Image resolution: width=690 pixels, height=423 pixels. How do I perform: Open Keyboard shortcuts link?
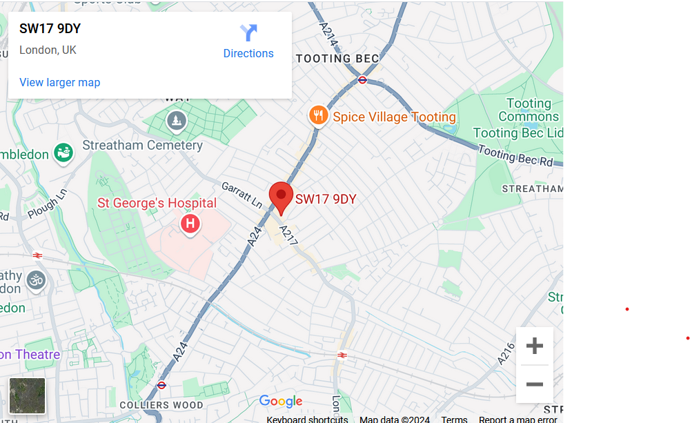(307, 420)
